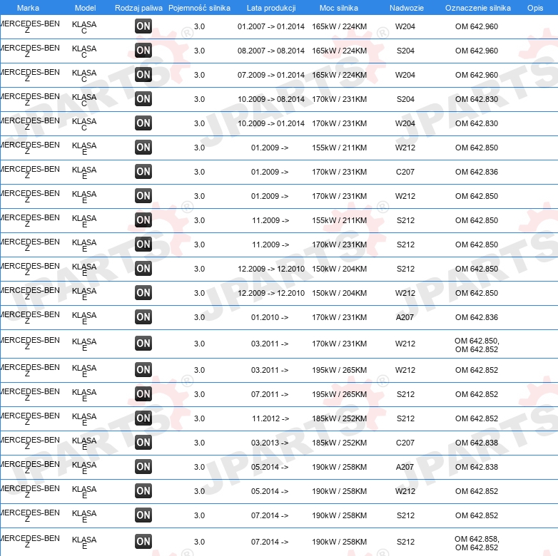
Task: Select ON icon in 01.2009 170kW W212 row
Action: click(143, 195)
